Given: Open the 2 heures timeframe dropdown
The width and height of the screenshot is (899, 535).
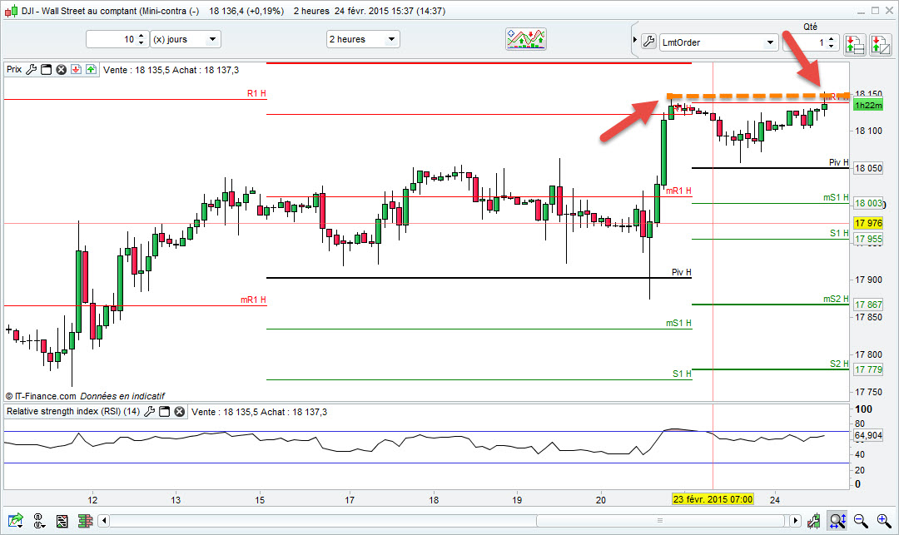Looking at the screenshot, I should (363, 39).
